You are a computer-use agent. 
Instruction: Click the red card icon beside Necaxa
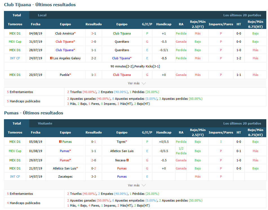pyautogui.click(x=127, y=160)
